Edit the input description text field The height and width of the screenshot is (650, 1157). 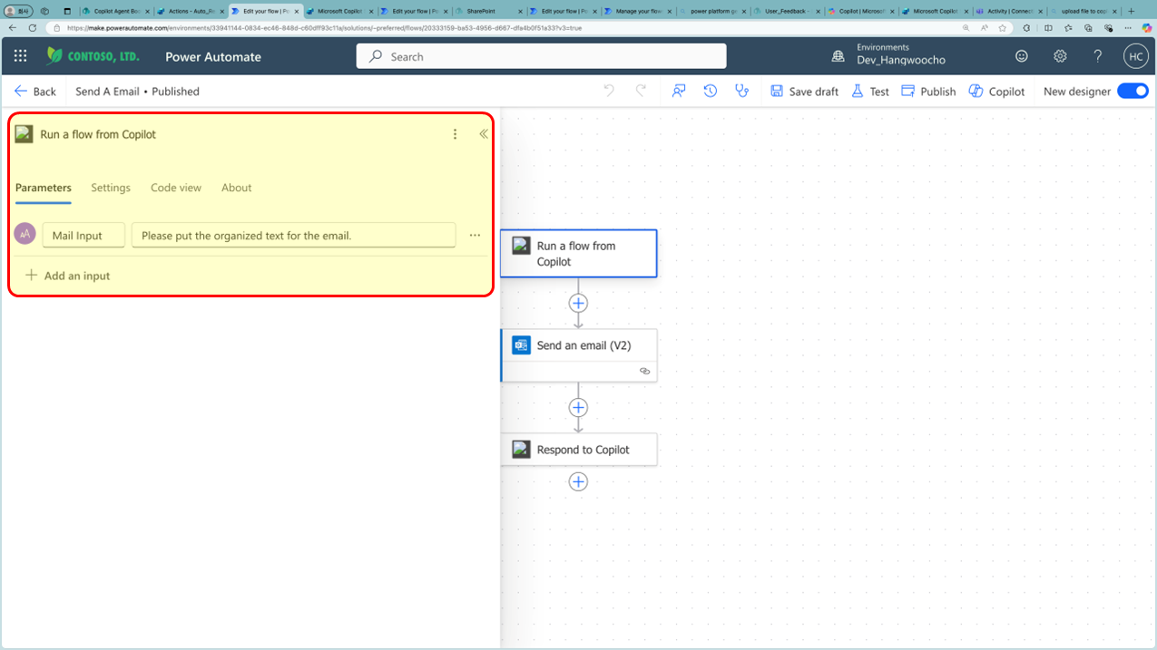(293, 236)
